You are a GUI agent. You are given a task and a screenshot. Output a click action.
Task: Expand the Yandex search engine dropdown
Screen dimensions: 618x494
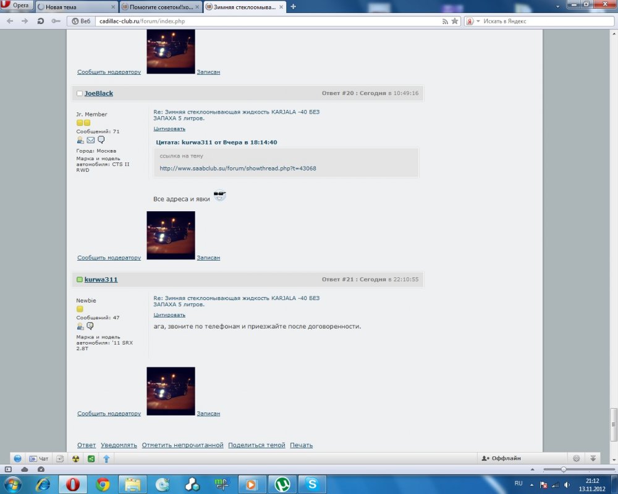[478, 21]
